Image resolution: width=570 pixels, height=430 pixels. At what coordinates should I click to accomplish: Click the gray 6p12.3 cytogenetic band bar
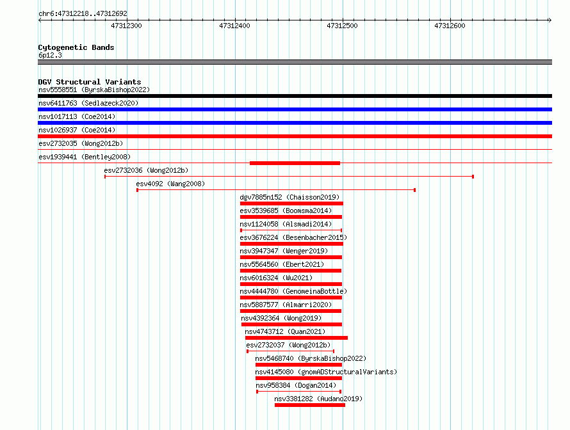[295, 62]
